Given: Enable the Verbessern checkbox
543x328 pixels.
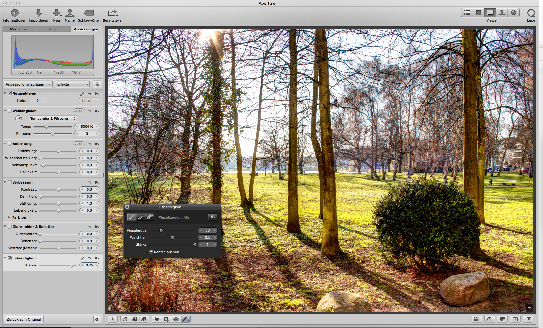Looking at the screenshot, I should (x=10, y=182).
